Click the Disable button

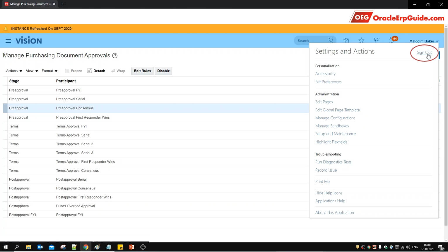[x=163, y=71]
